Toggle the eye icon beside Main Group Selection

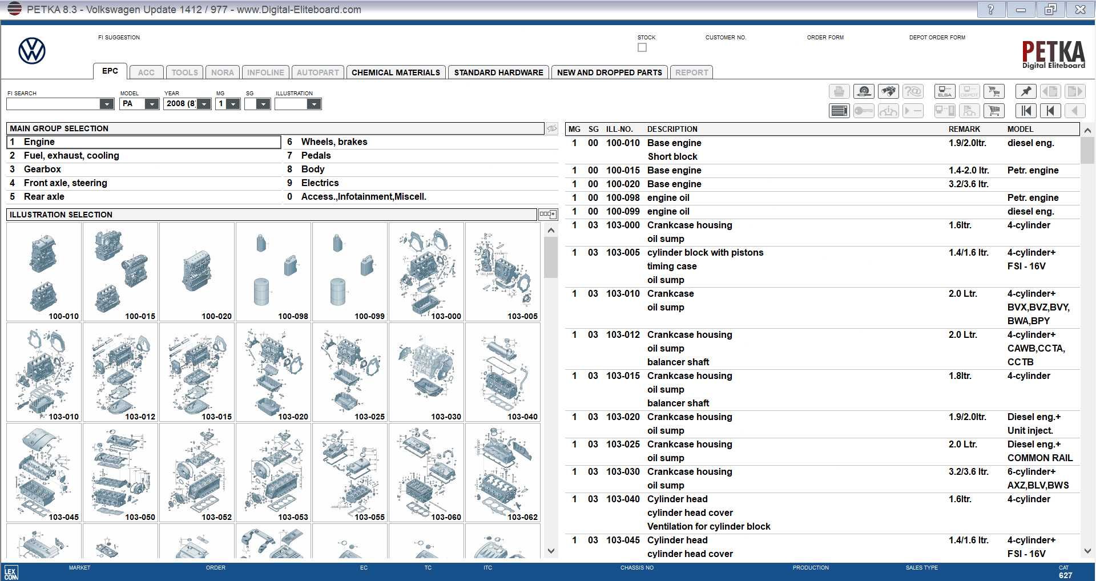click(552, 128)
